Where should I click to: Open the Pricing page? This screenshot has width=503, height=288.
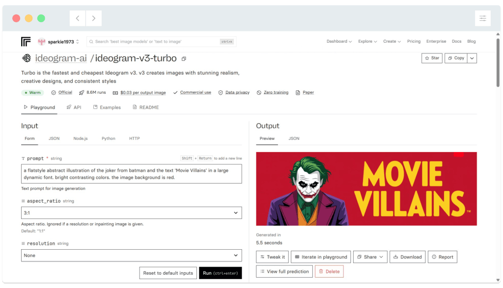tap(414, 41)
